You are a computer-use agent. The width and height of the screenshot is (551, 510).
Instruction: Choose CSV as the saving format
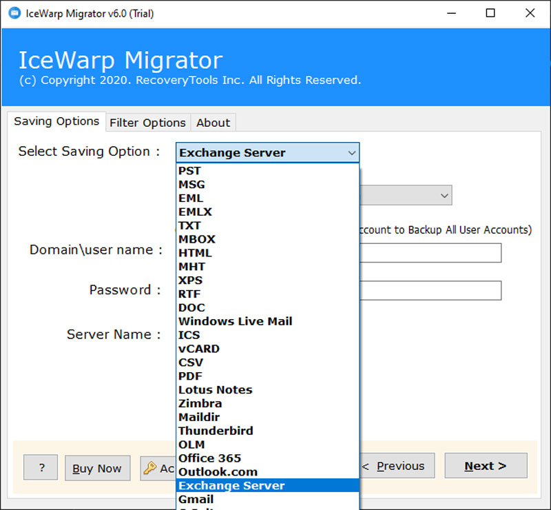(267, 363)
